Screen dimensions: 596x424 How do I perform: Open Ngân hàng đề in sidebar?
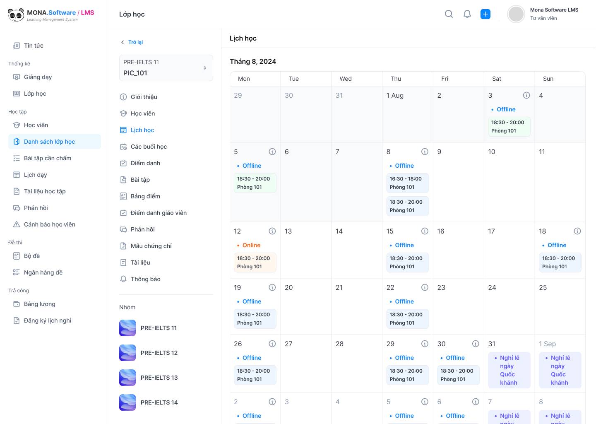pyautogui.click(x=43, y=272)
